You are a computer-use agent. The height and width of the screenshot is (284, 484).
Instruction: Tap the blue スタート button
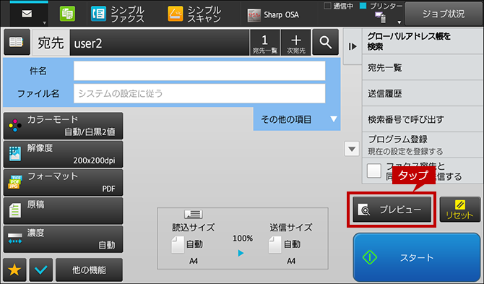coord(417,257)
